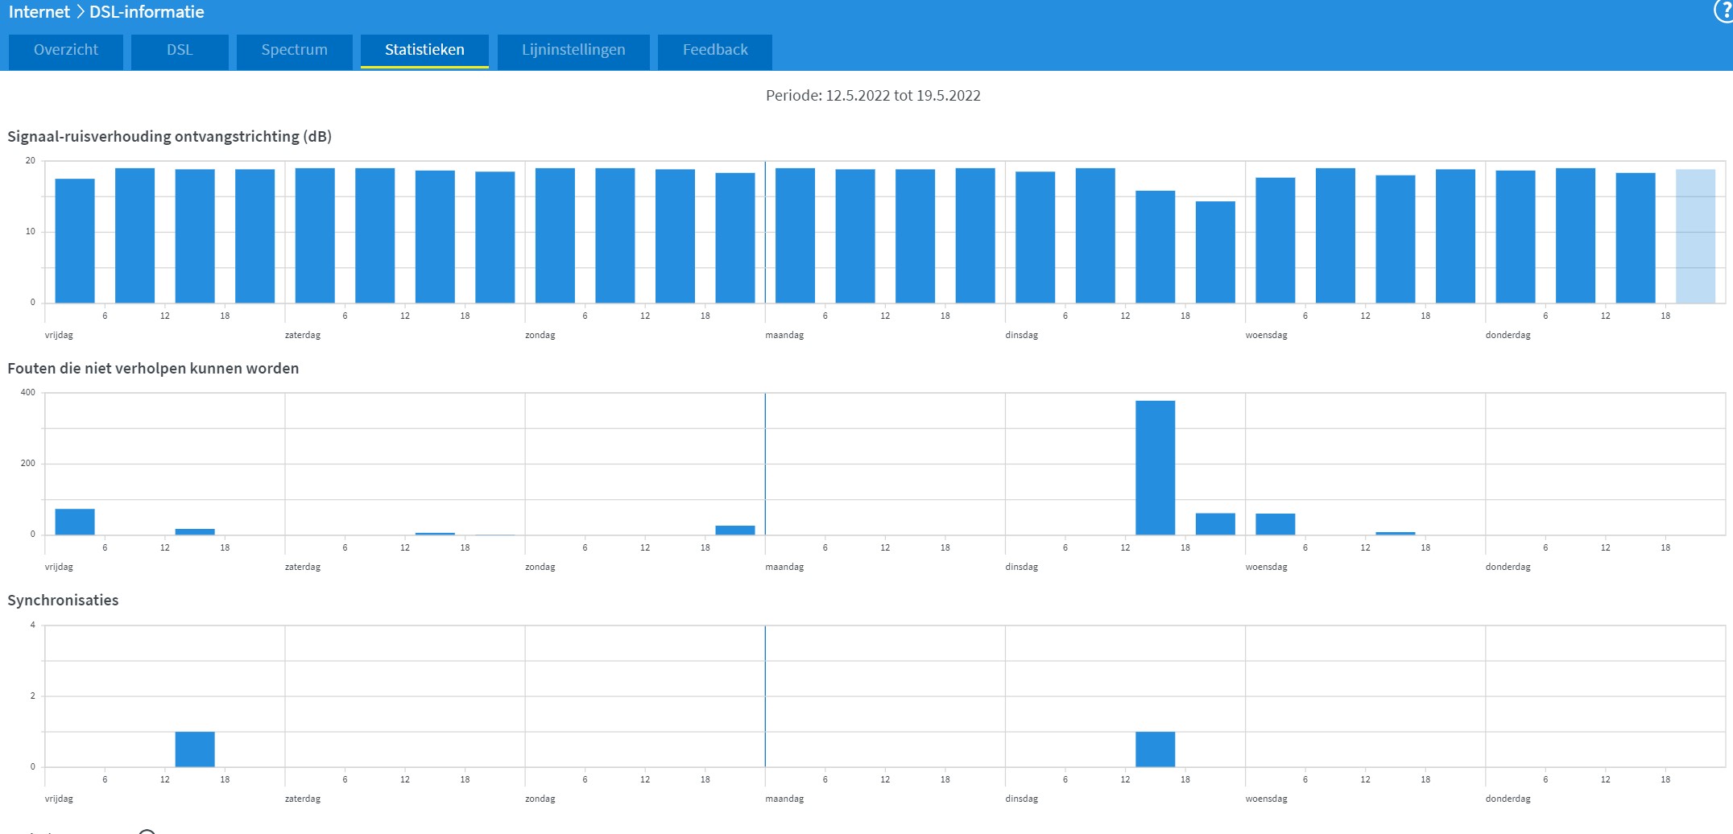
Task: Open the help question mark icon
Action: coord(1723,12)
